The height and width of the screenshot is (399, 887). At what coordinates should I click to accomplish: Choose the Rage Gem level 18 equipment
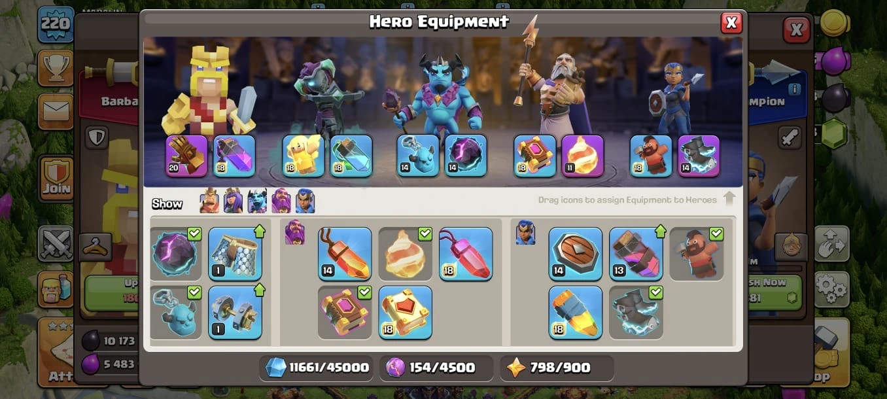[466, 254]
